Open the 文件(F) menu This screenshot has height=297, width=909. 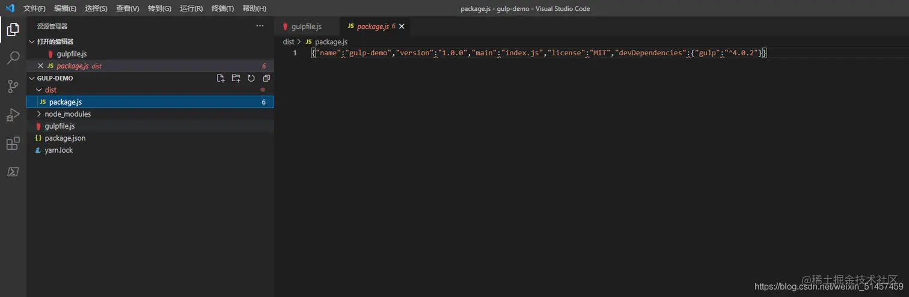pos(34,8)
